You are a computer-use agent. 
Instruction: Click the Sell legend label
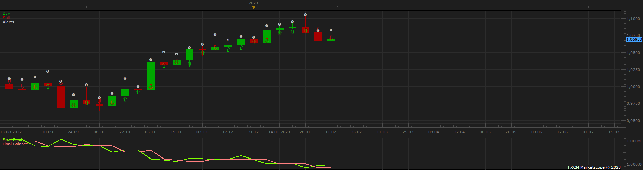pyautogui.click(x=6, y=18)
